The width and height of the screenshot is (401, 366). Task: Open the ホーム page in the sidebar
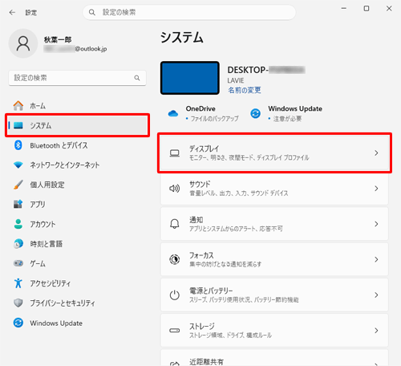[77, 106]
